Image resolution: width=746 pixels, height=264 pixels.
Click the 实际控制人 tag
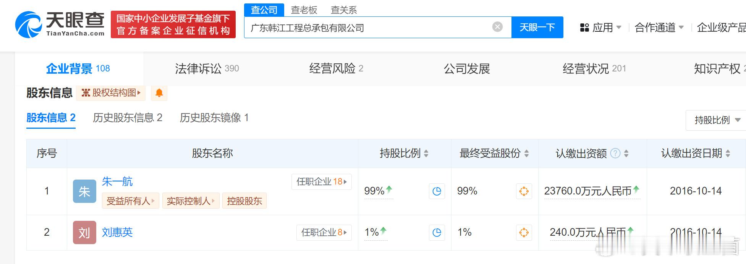pyautogui.click(x=191, y=201)
